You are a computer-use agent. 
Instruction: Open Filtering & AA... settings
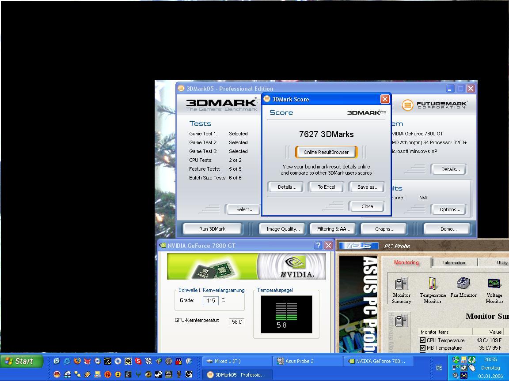(334, 229)
